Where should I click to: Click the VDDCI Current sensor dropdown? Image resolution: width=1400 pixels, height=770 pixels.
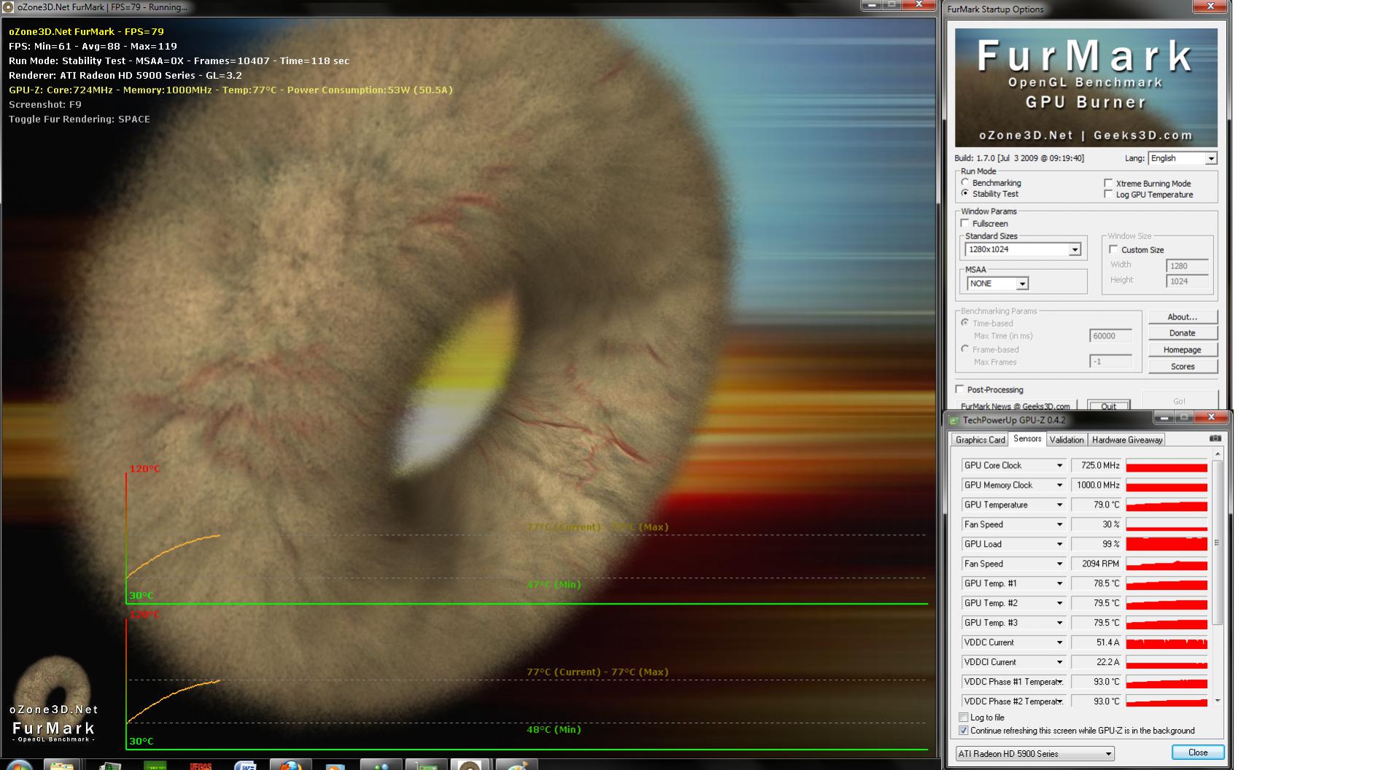[x=1013, y=662]
